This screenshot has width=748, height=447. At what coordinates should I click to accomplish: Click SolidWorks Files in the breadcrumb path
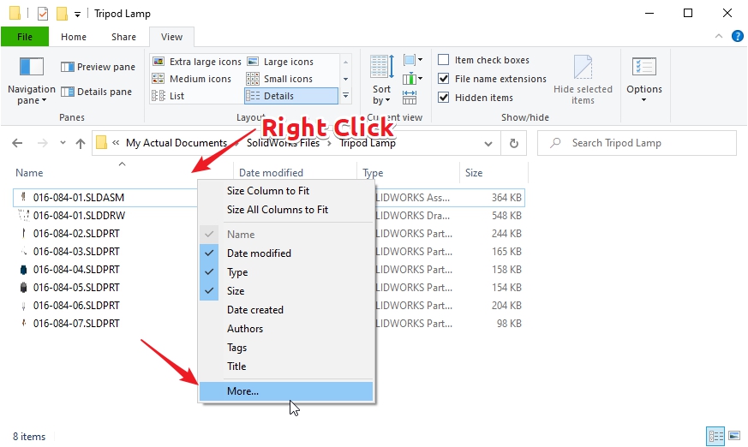[x=283, y=143]
